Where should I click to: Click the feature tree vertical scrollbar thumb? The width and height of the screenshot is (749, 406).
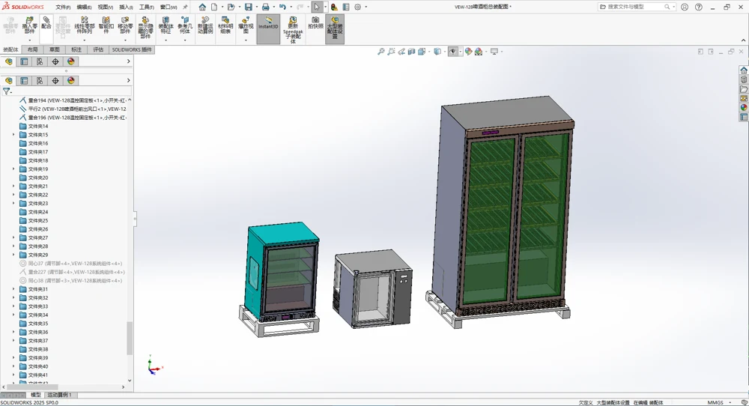(x=129, y=338)
